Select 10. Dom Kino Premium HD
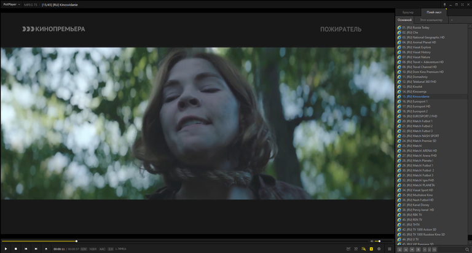Screen dimensions: 472x253 click(432, 72)
